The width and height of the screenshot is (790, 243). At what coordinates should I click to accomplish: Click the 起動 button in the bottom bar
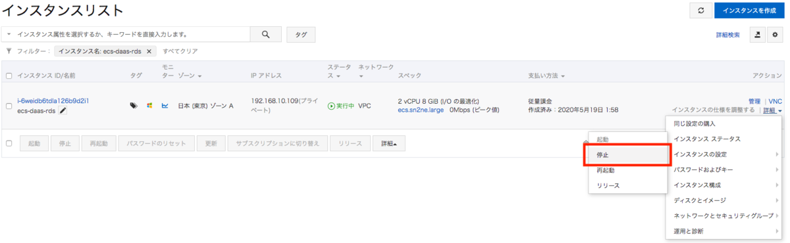click(x=34, y=143)
